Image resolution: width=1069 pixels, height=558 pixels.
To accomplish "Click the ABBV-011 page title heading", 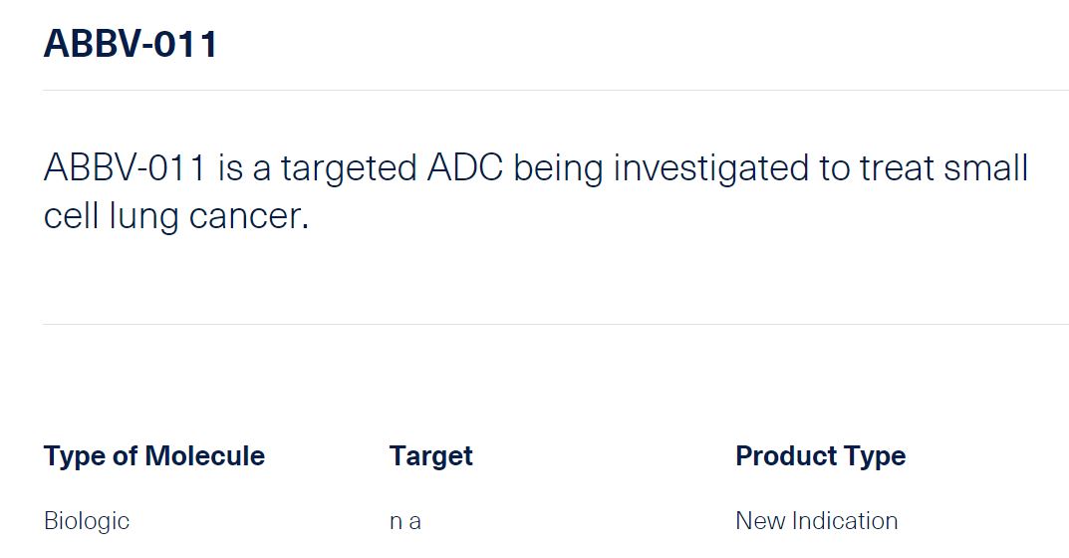I will coord(131,45).
